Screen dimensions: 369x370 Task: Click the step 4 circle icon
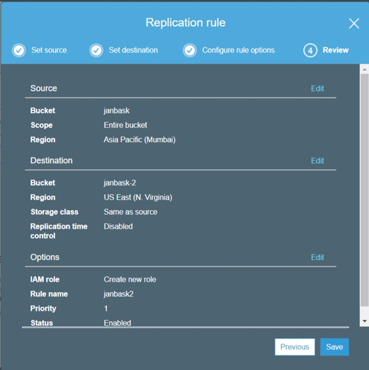(310, 50)
